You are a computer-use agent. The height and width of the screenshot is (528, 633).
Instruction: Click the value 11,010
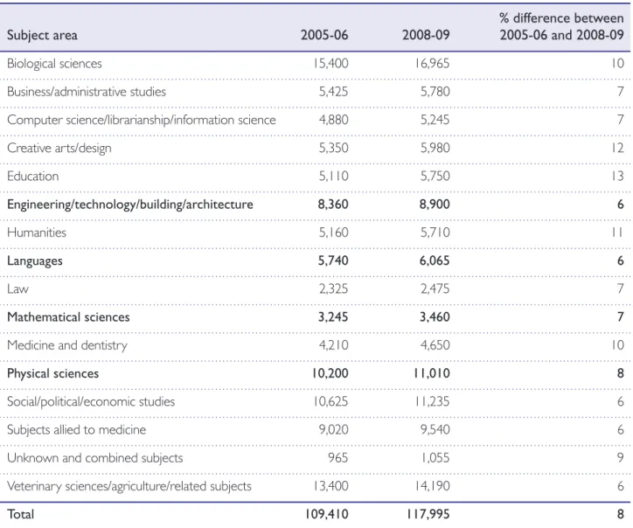431,373
